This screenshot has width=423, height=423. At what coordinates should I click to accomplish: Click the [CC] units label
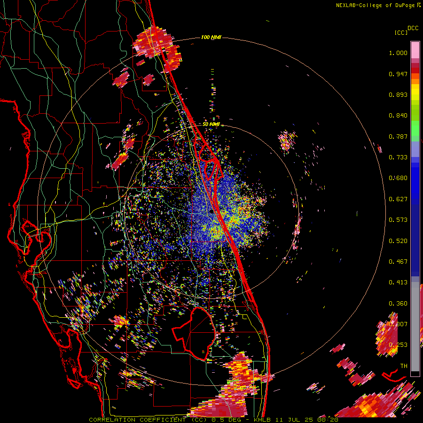click(401, 32)
